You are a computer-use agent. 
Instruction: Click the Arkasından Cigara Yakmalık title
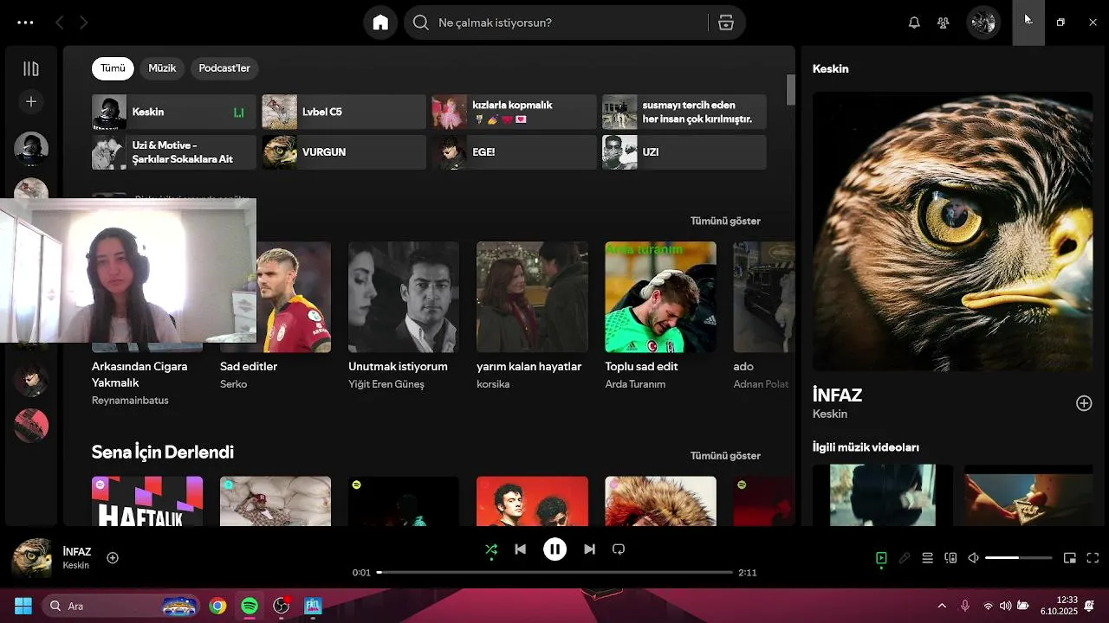pyautogui.click(x=139, y=375)
